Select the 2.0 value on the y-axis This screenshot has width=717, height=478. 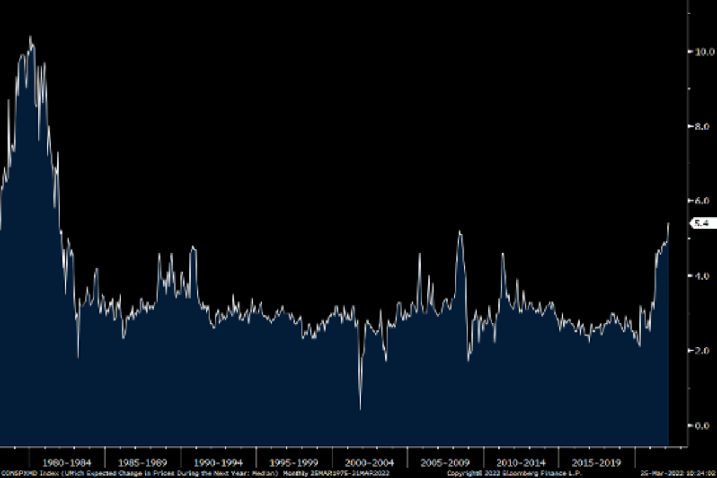coord(700,351)
